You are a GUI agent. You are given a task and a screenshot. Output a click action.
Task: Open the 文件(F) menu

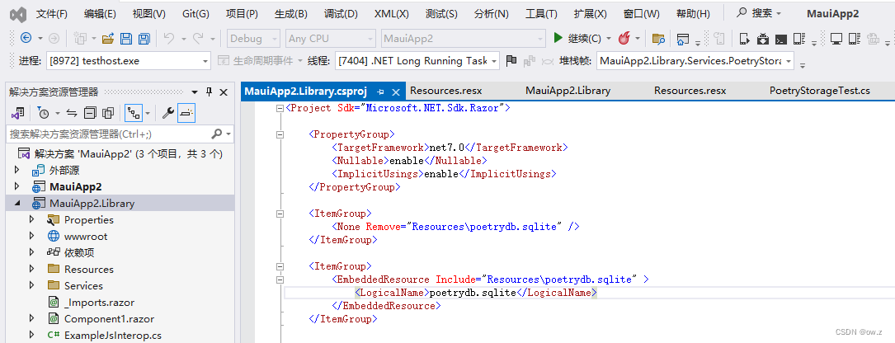(51, 14)
